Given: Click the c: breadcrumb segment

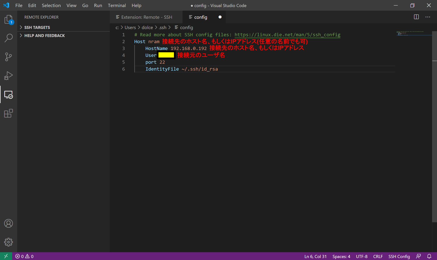Looking at the screenshot, I should click(117, 27).
